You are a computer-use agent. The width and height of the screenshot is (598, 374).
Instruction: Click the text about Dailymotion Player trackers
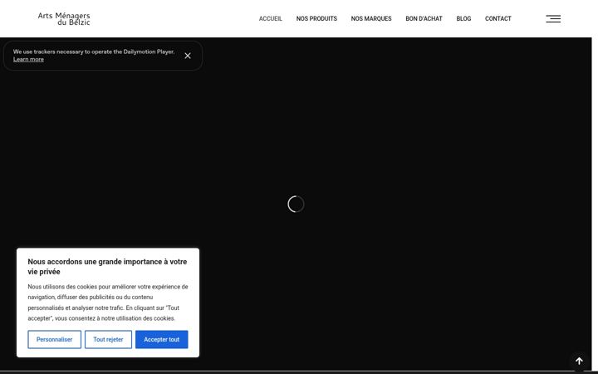(x=94, y=52)
